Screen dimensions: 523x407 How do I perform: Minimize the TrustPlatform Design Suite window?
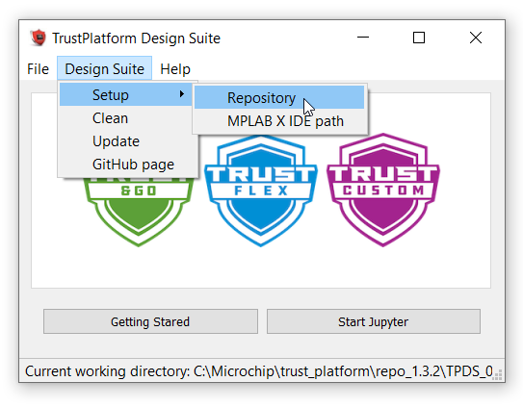click(363, 38)
